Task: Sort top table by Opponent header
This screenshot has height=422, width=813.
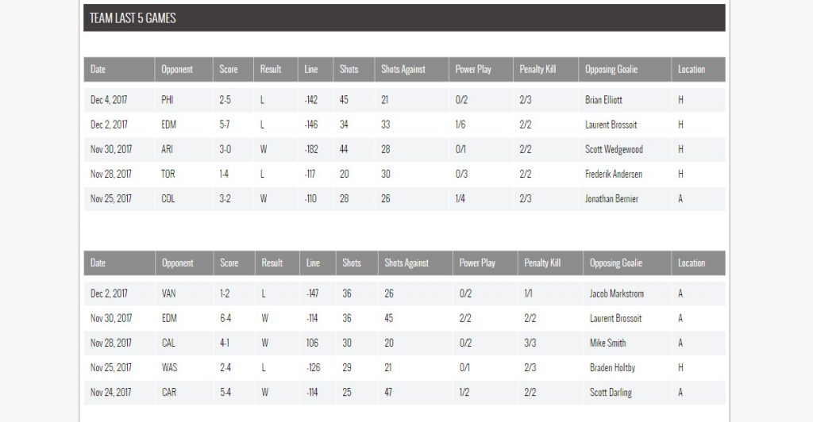Action: (x=176, y=70)
